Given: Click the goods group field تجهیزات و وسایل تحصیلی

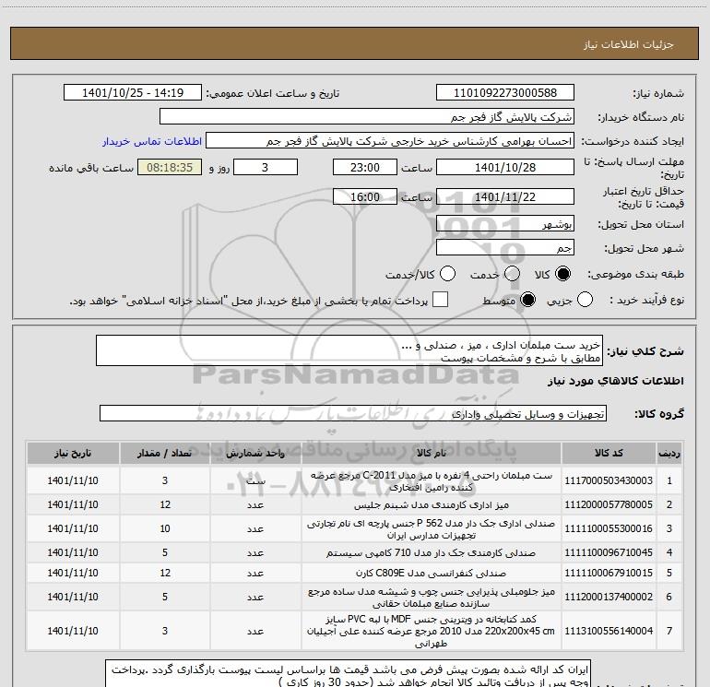Looking at the screenshot, I should 353,413.
